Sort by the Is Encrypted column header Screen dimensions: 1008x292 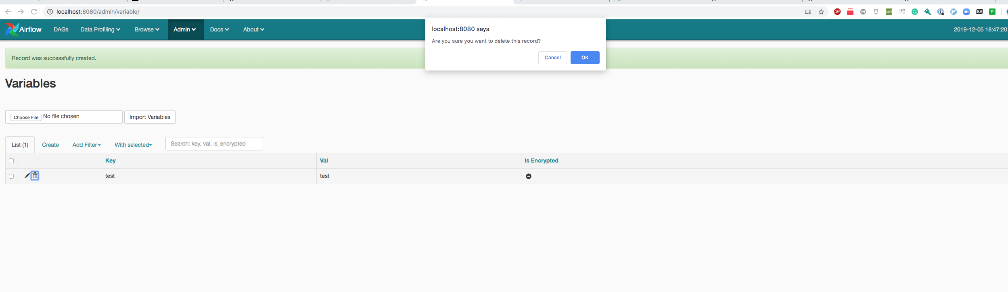pos(541,161)
